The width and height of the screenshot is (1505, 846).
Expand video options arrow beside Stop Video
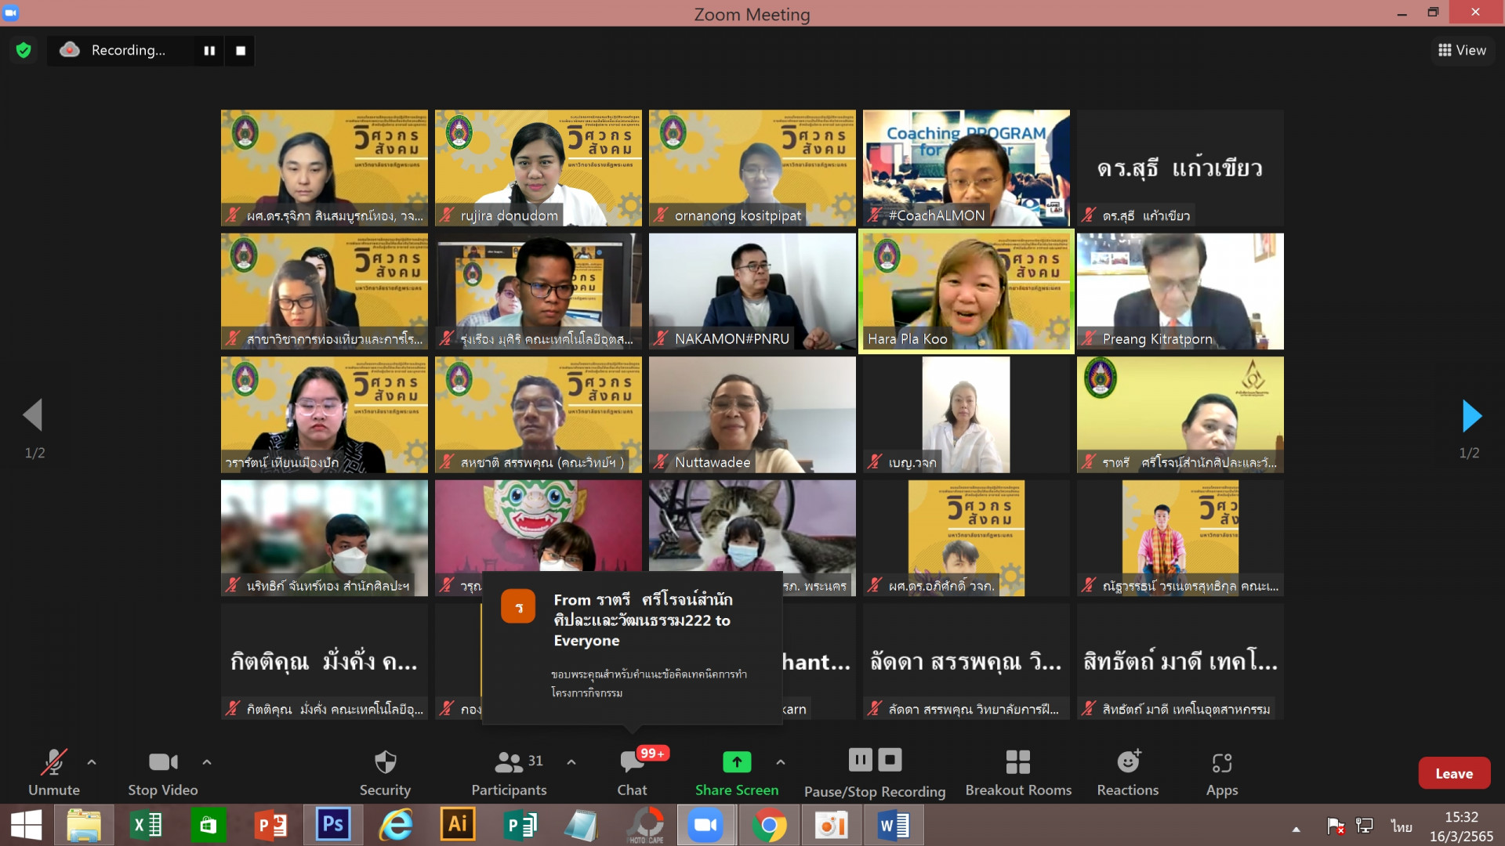207,761
